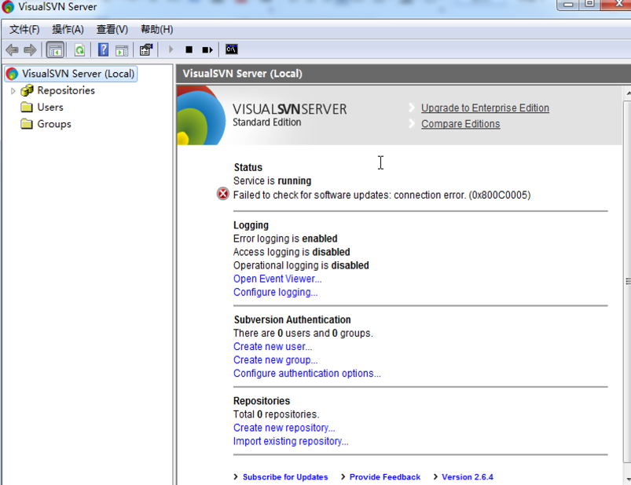Click the Open Event Viewer... link

pos(277,279)
